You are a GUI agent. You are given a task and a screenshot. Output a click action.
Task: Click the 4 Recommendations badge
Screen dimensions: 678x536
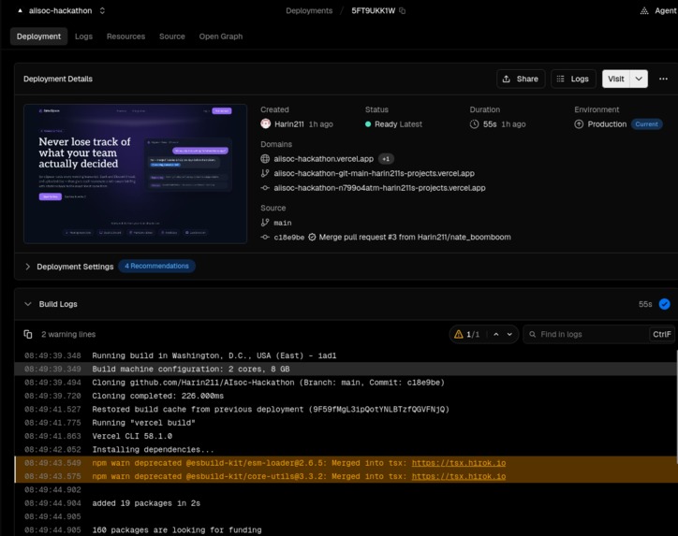pos(156,266)
